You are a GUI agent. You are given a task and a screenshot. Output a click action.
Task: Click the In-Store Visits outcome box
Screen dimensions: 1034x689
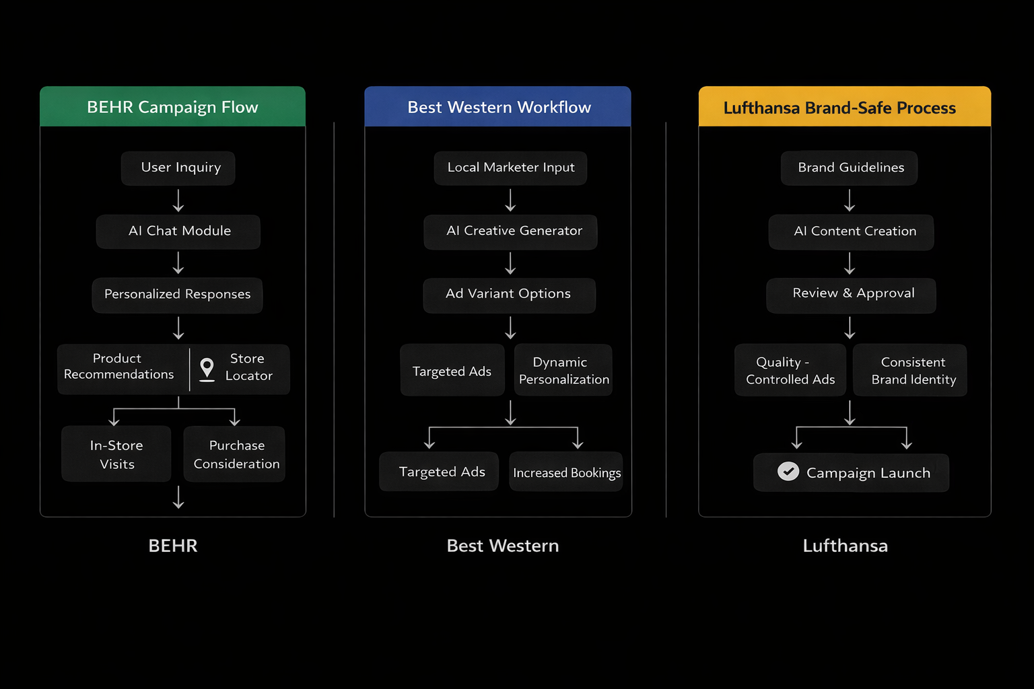116,454
